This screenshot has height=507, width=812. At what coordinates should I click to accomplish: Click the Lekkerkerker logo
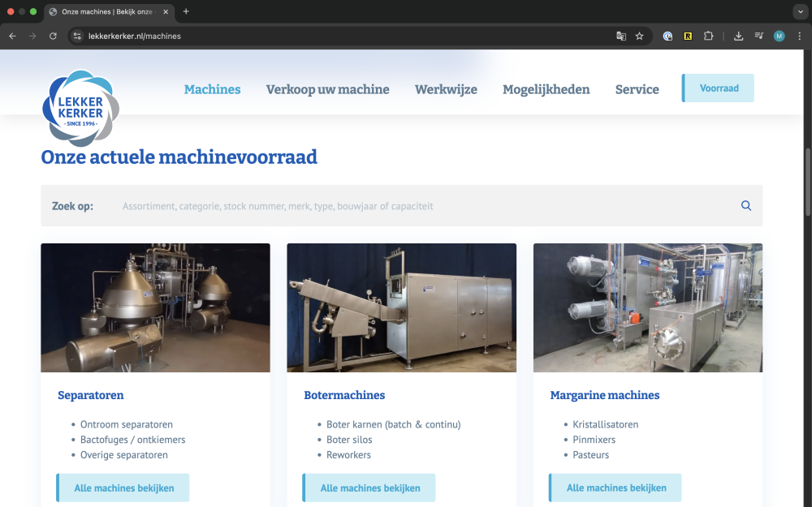point(80,108)
